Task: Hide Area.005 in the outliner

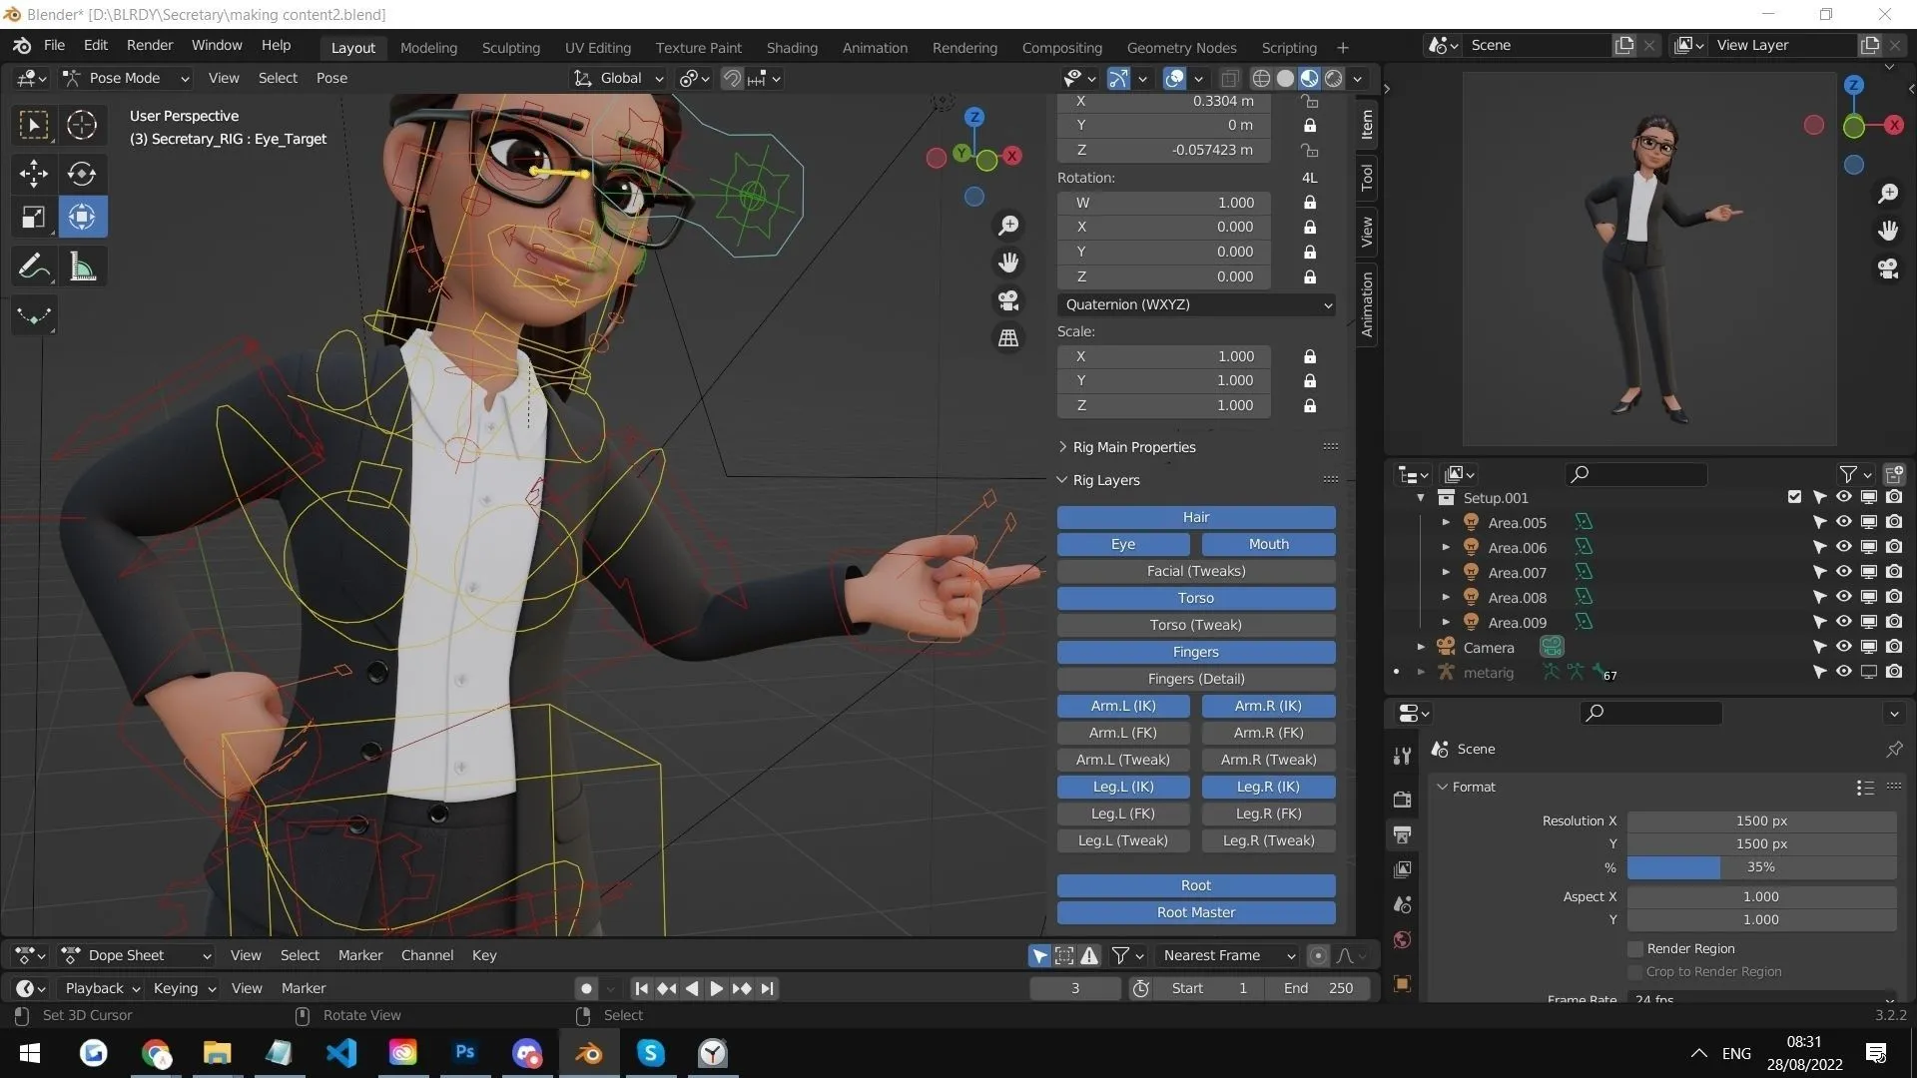Action: pyautogui.click(x=1842, y=521)
